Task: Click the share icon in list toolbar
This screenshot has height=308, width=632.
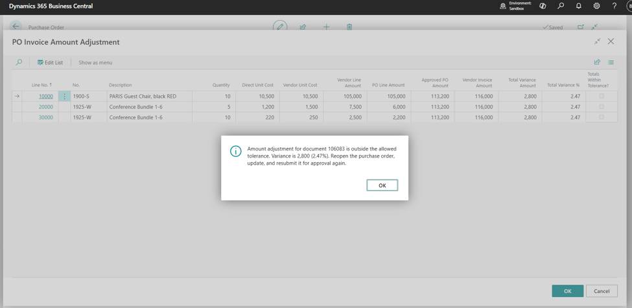Action: click(598, 62)
